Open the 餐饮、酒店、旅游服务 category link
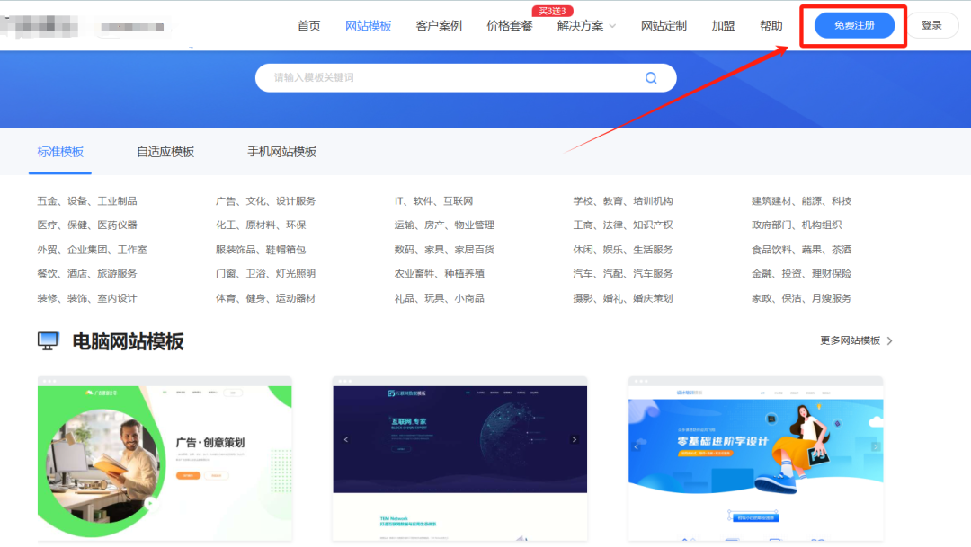 (x=87, y=274)
